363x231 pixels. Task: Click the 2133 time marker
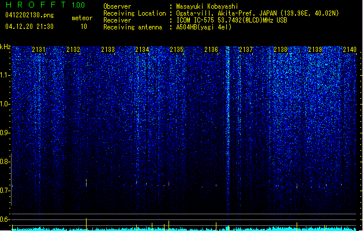tap(108, 50)
